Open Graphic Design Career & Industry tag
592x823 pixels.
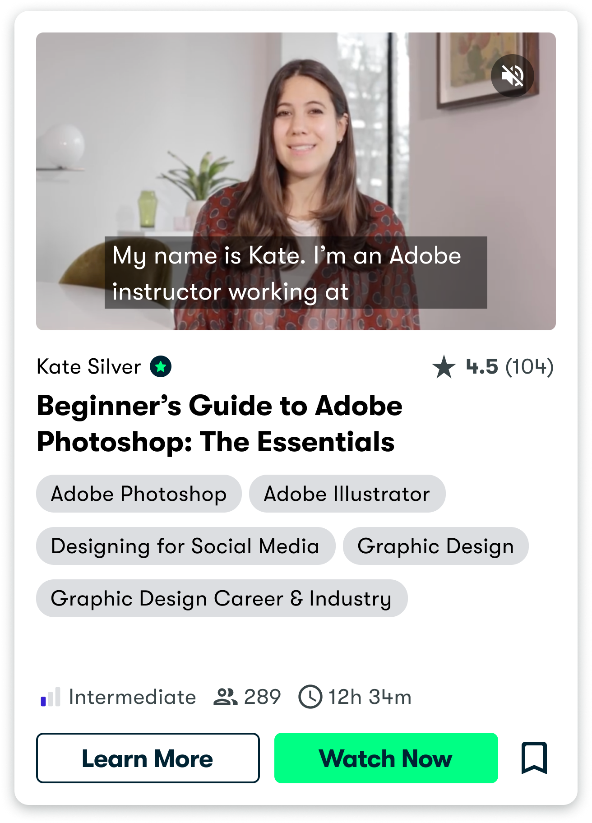coord(222,598)
